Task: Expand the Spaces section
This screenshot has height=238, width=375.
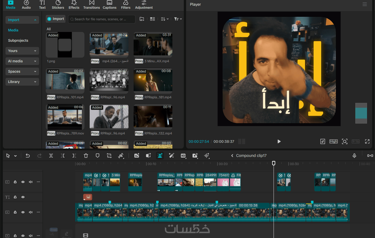Action: (x=22, y=71)
